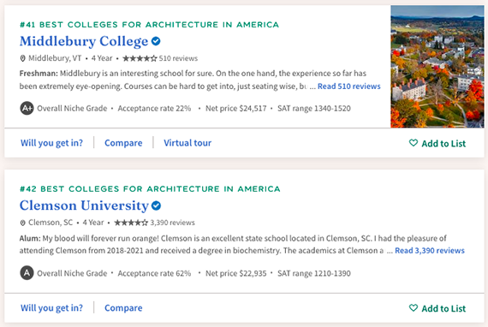Open Middlebury's Virtual tour
This screenshot has height=327, width=488.
(x=187, y=143)
